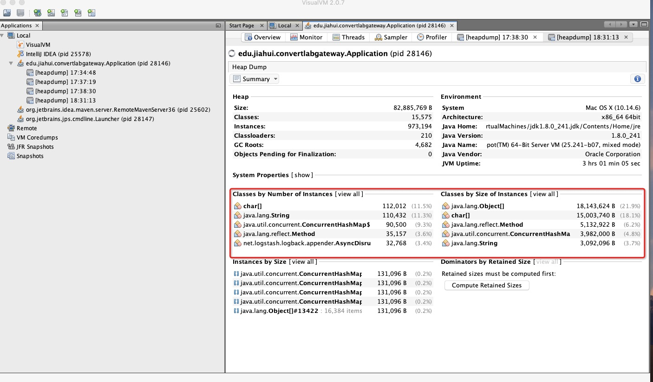Minimize the Applications panel
This screenshot has height=382, width=653.
coord(218,25)
